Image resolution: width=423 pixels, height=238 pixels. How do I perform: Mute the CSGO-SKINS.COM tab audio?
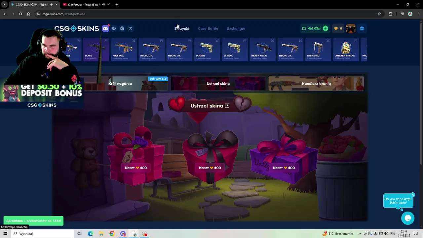[51, 5]
